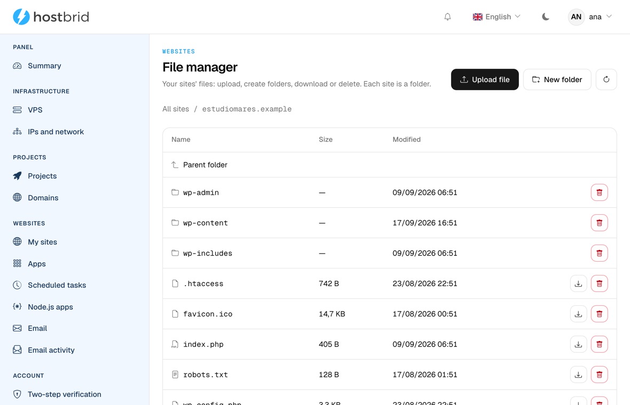Viewport: 630px width, 405px height.
Task: Click the Modified column header
Action: (x=407, y=140)
